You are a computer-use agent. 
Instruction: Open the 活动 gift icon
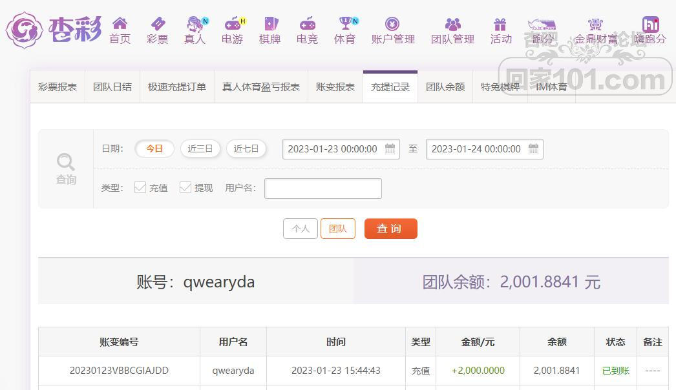(x=500, y=24)
